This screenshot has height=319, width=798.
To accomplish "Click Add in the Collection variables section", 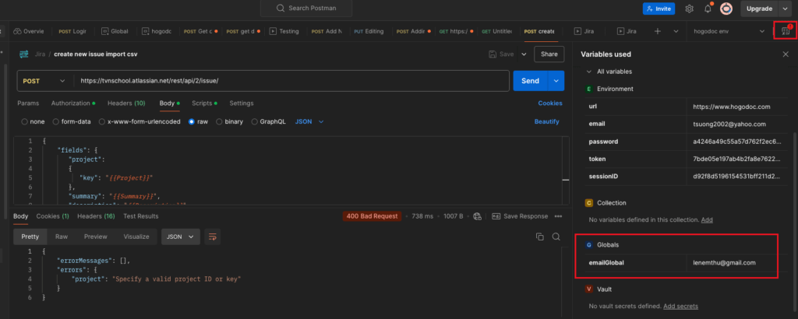I will [707, 220].
